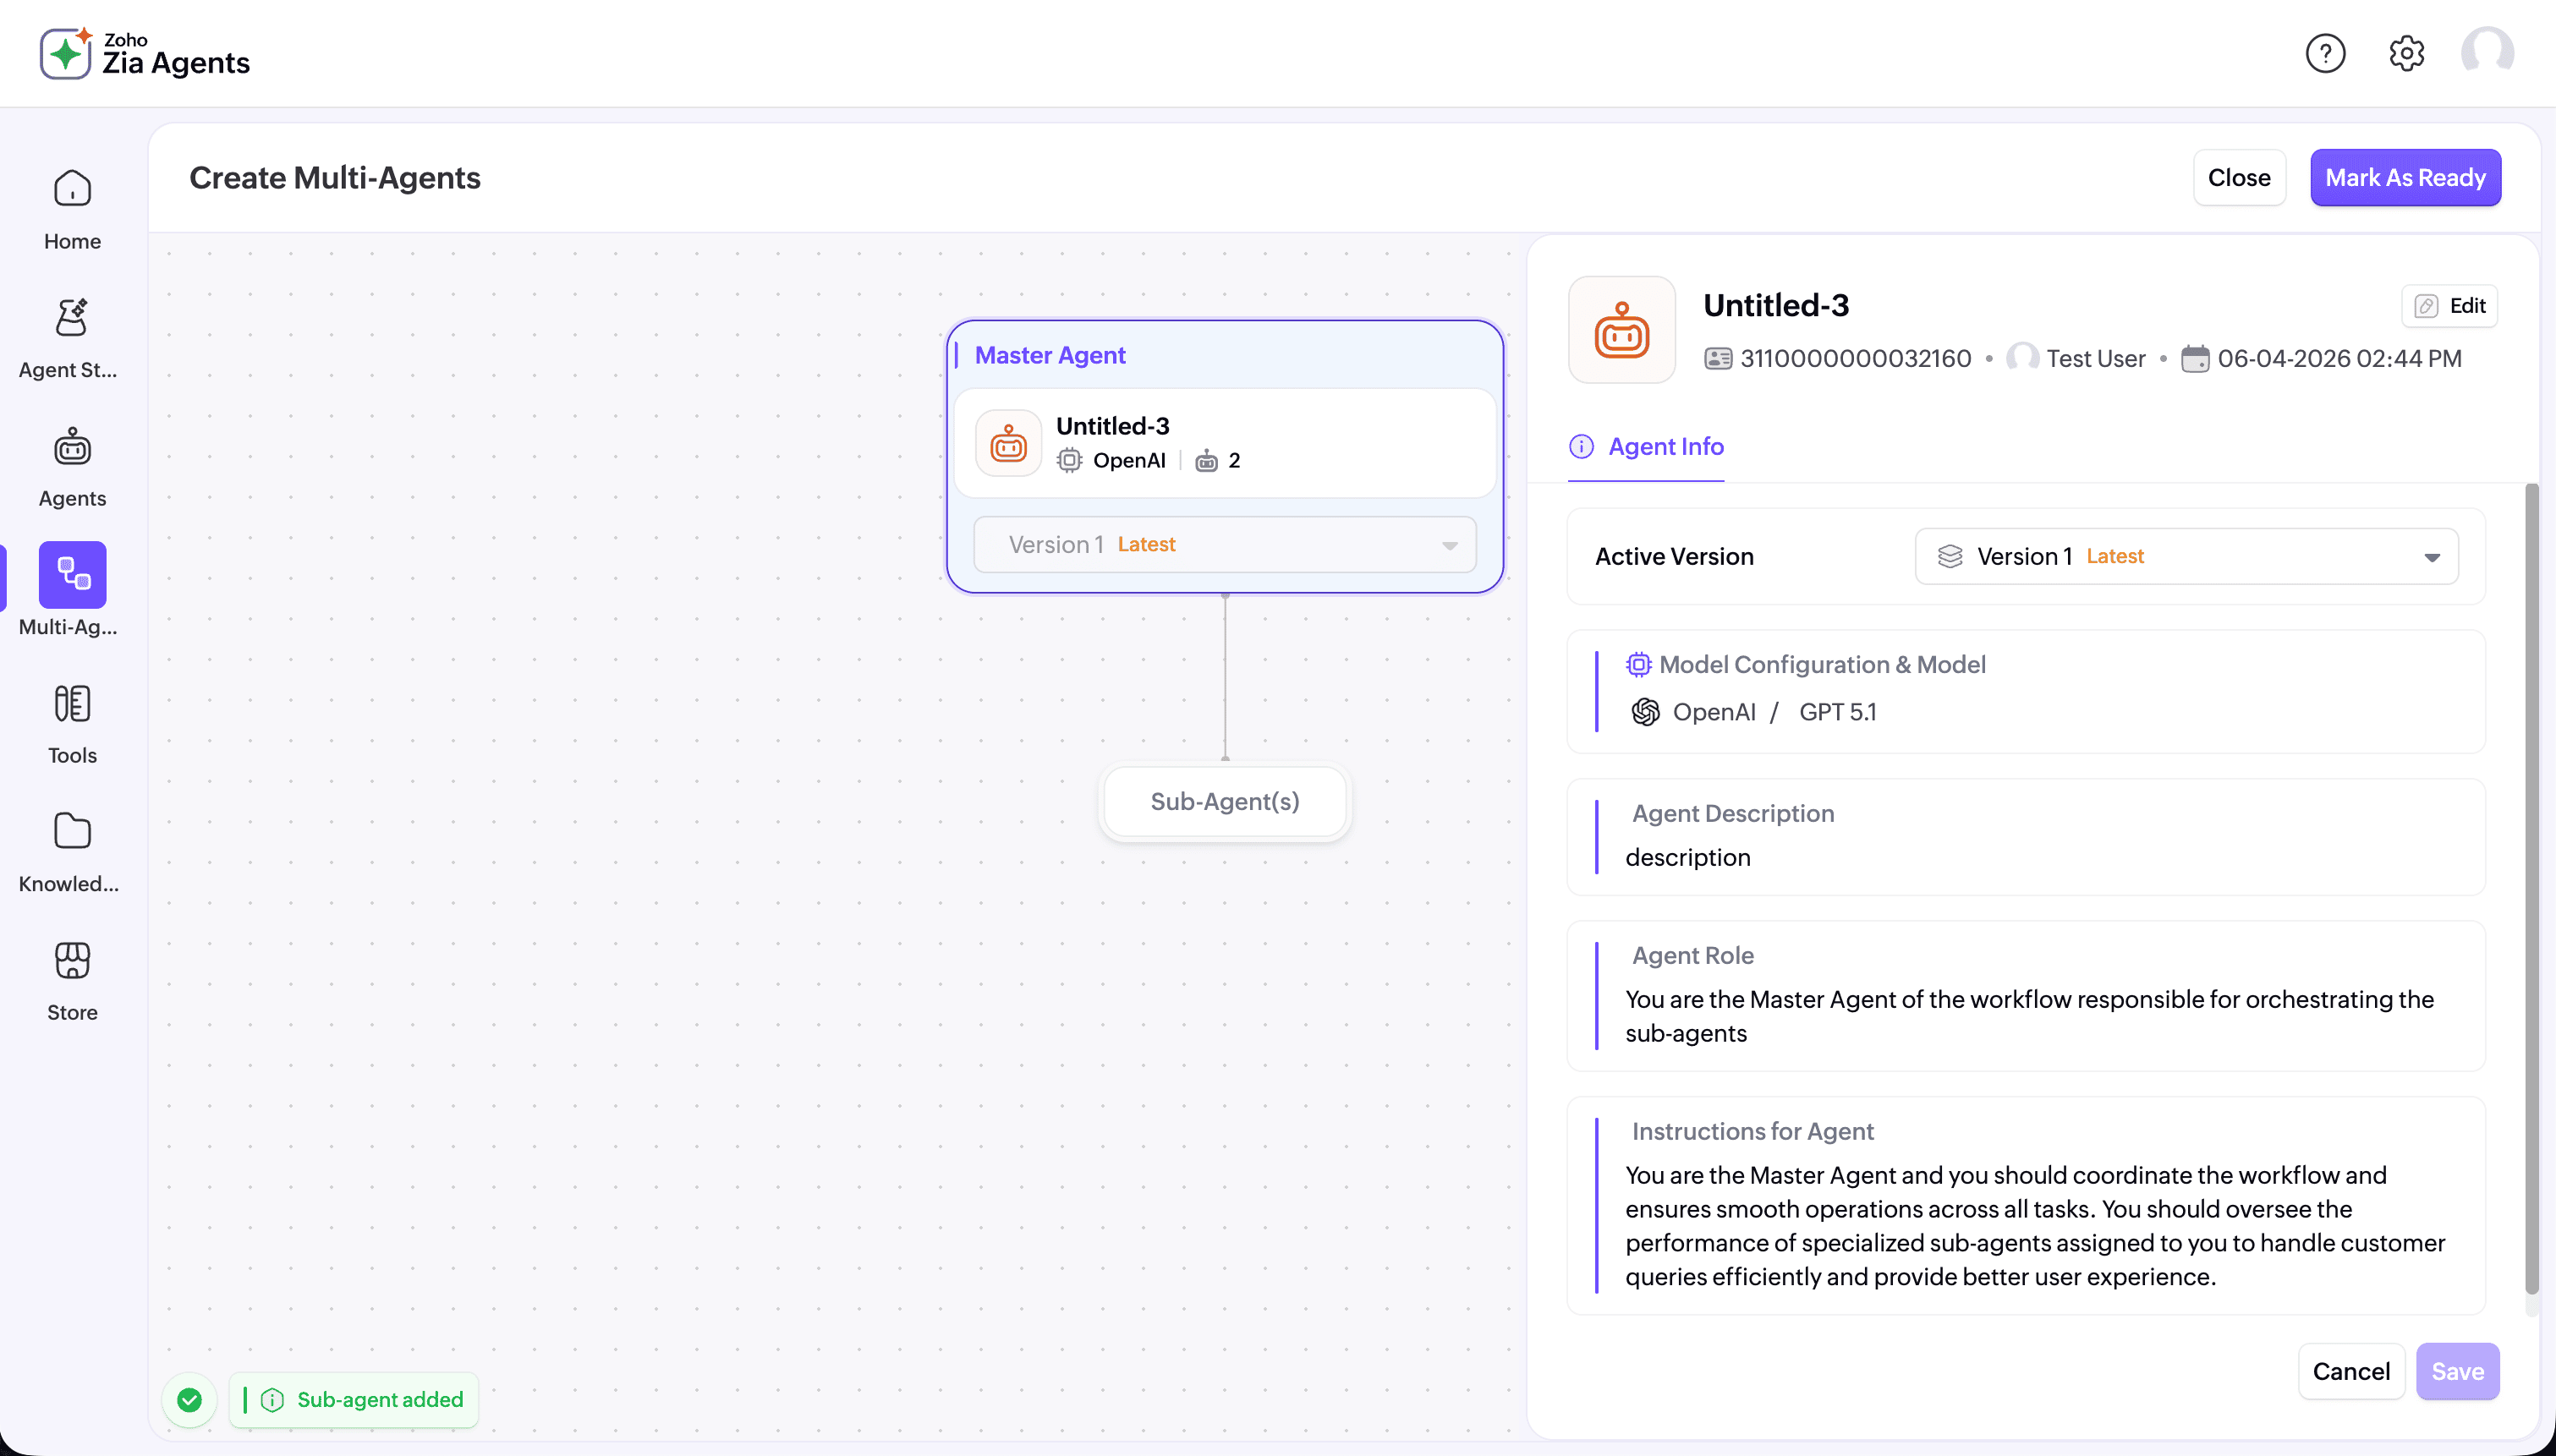
Task: Click the Instructions for Agent heading
Action: pyautogui.click(x=1752, y=1132)
